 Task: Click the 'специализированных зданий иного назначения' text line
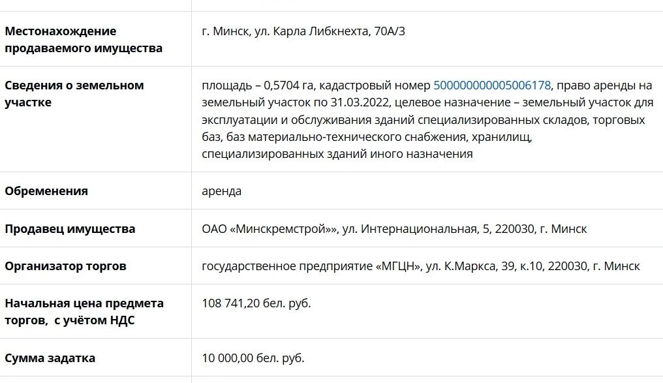pos(337,154)
